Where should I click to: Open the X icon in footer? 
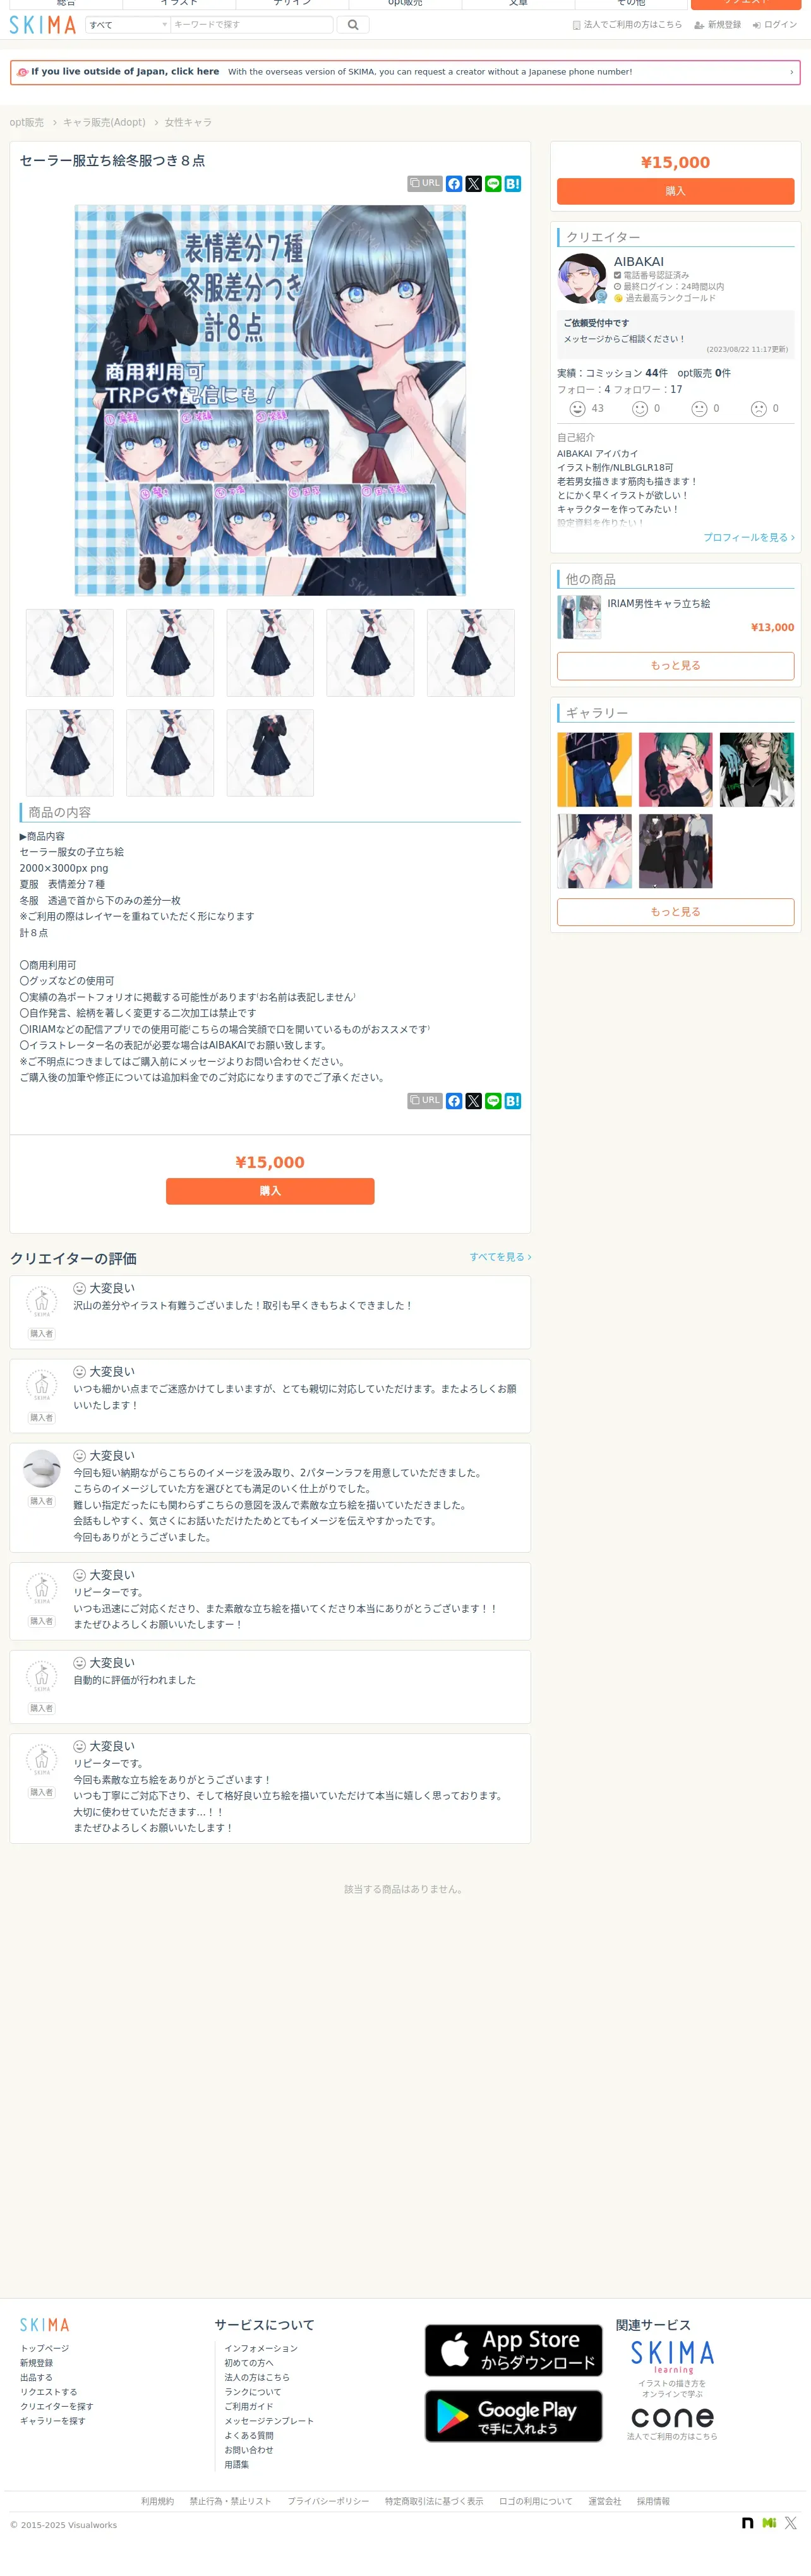click(x=791, y=2523)
